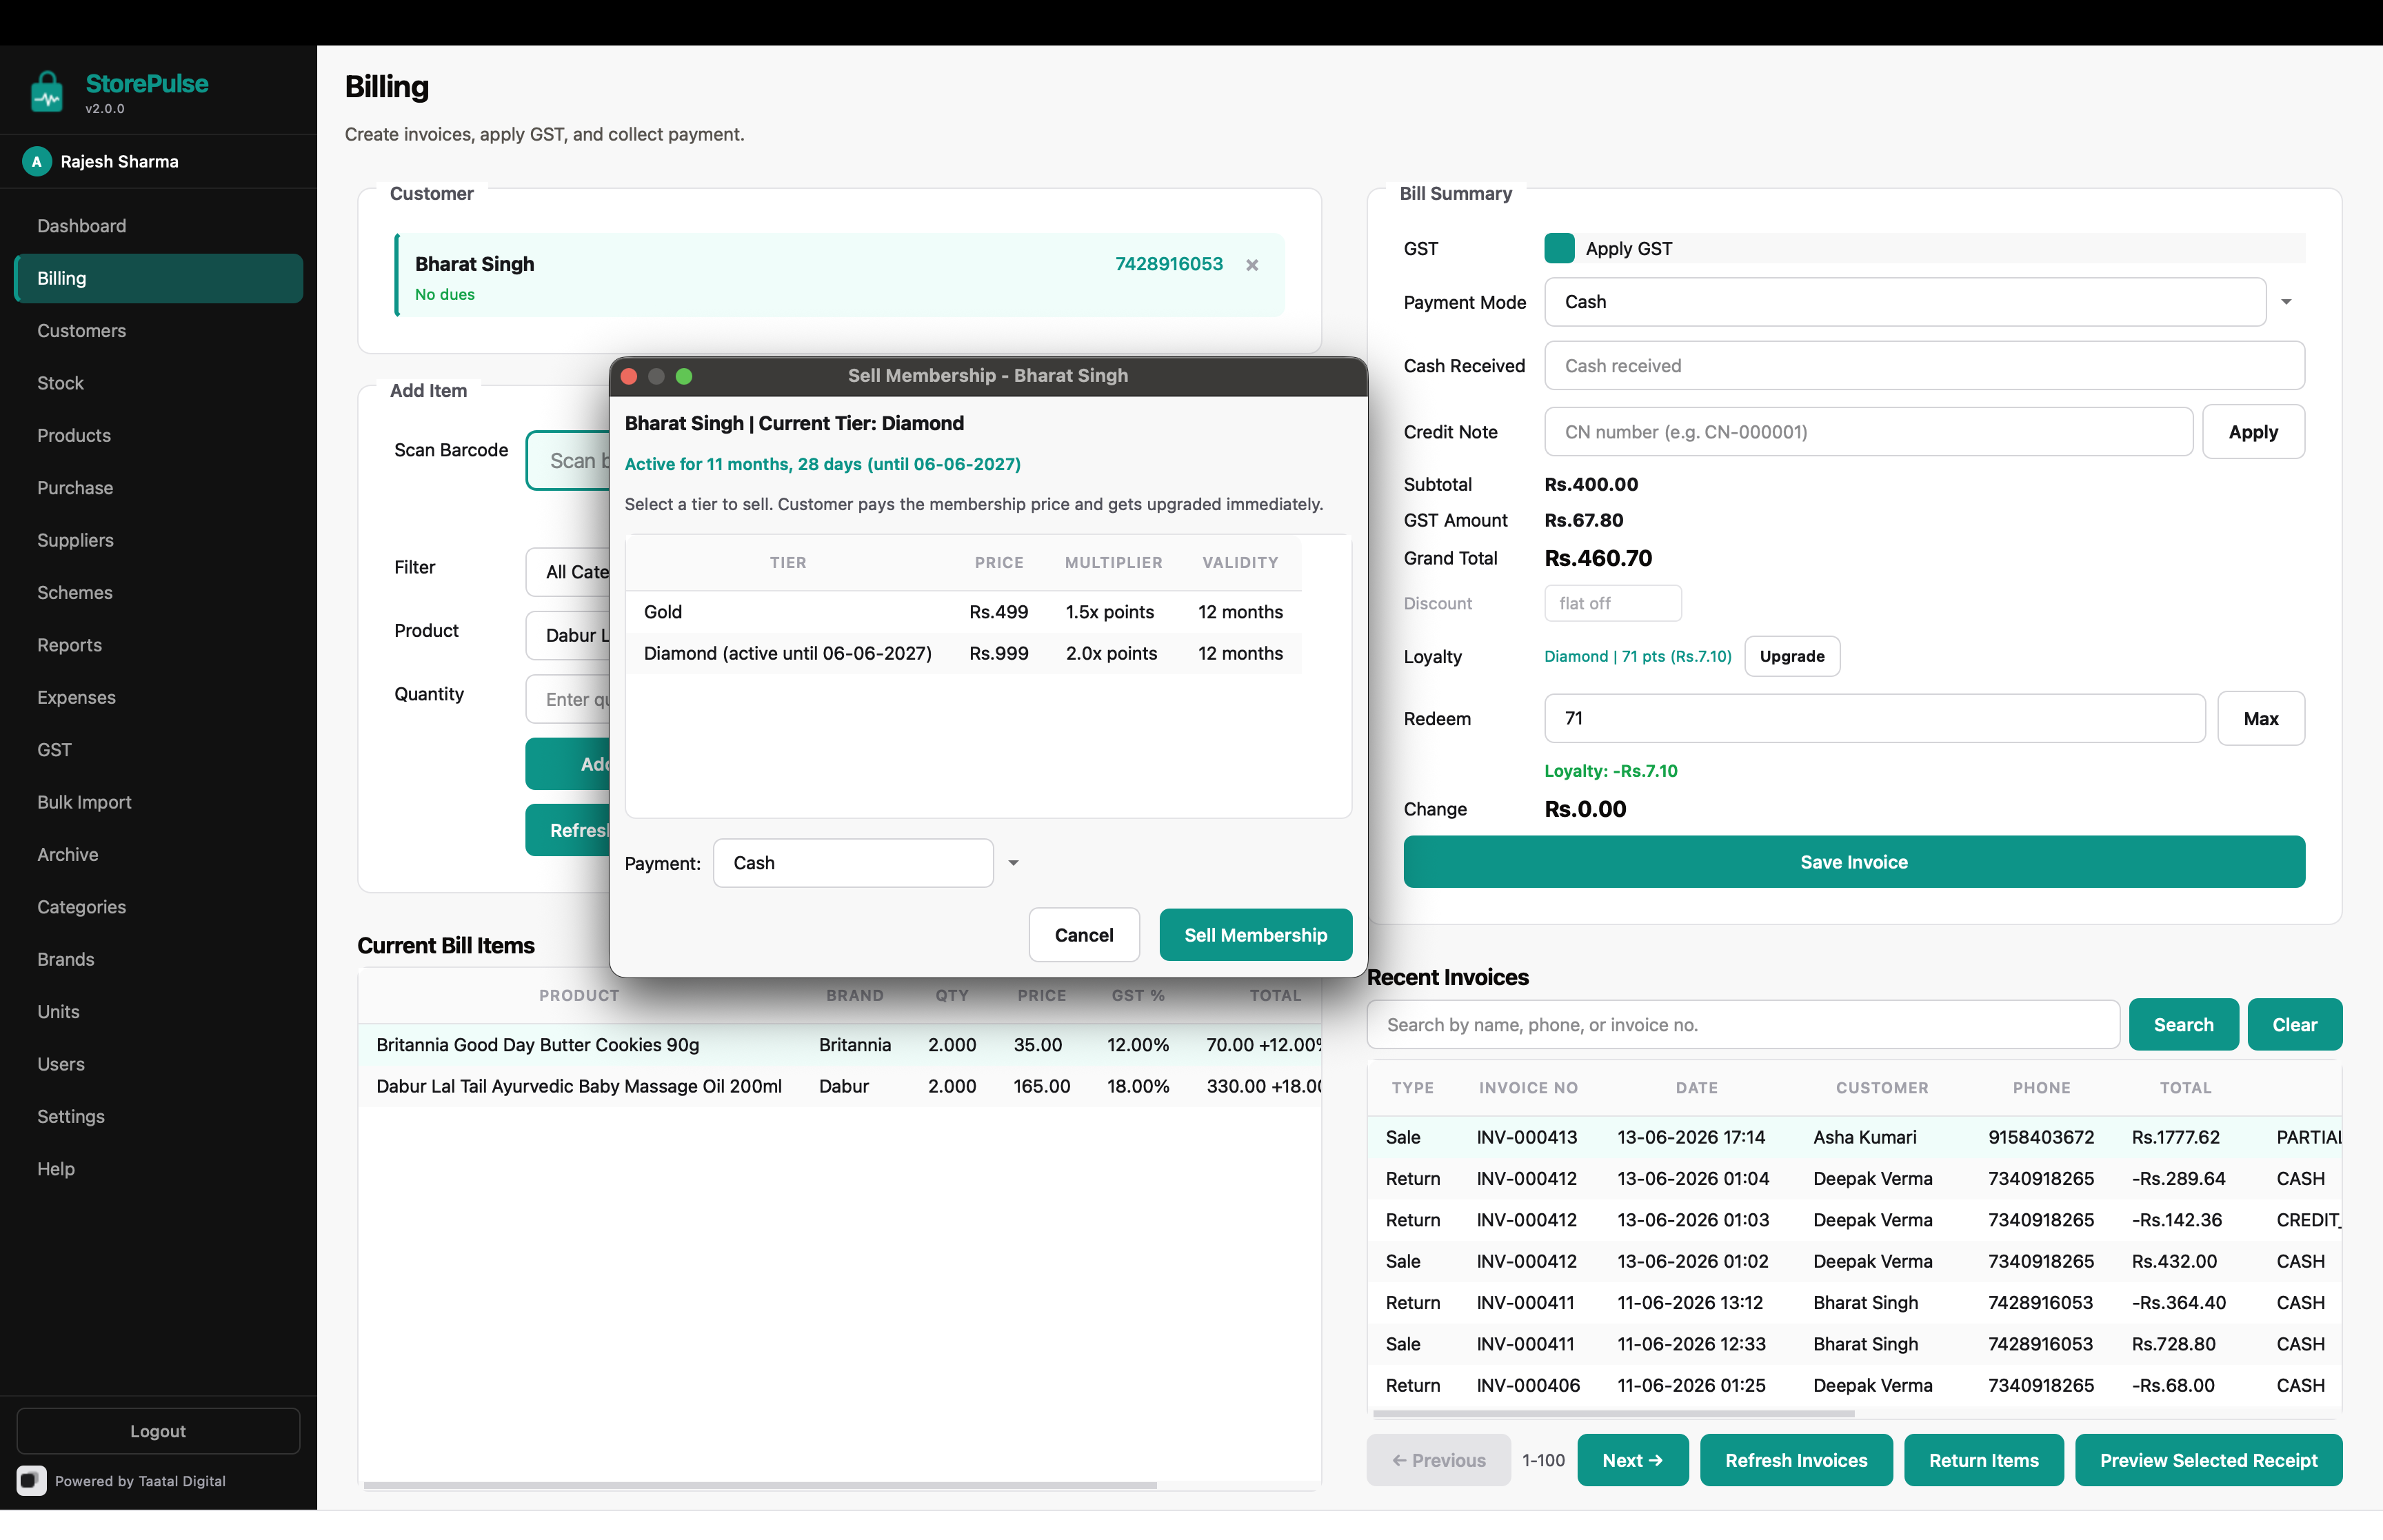This screenshot has height=1540, width=2383.
Task: Focus the Cash Received input
Action: click(x=1924, y=366)
